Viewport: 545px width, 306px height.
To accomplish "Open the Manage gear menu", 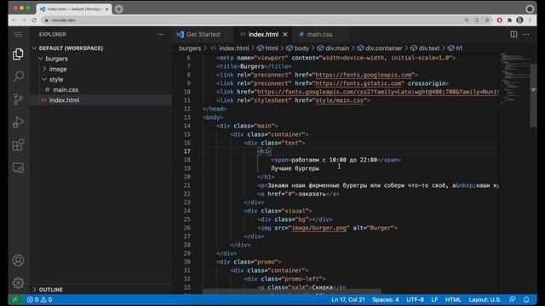I will click(18, 283).
